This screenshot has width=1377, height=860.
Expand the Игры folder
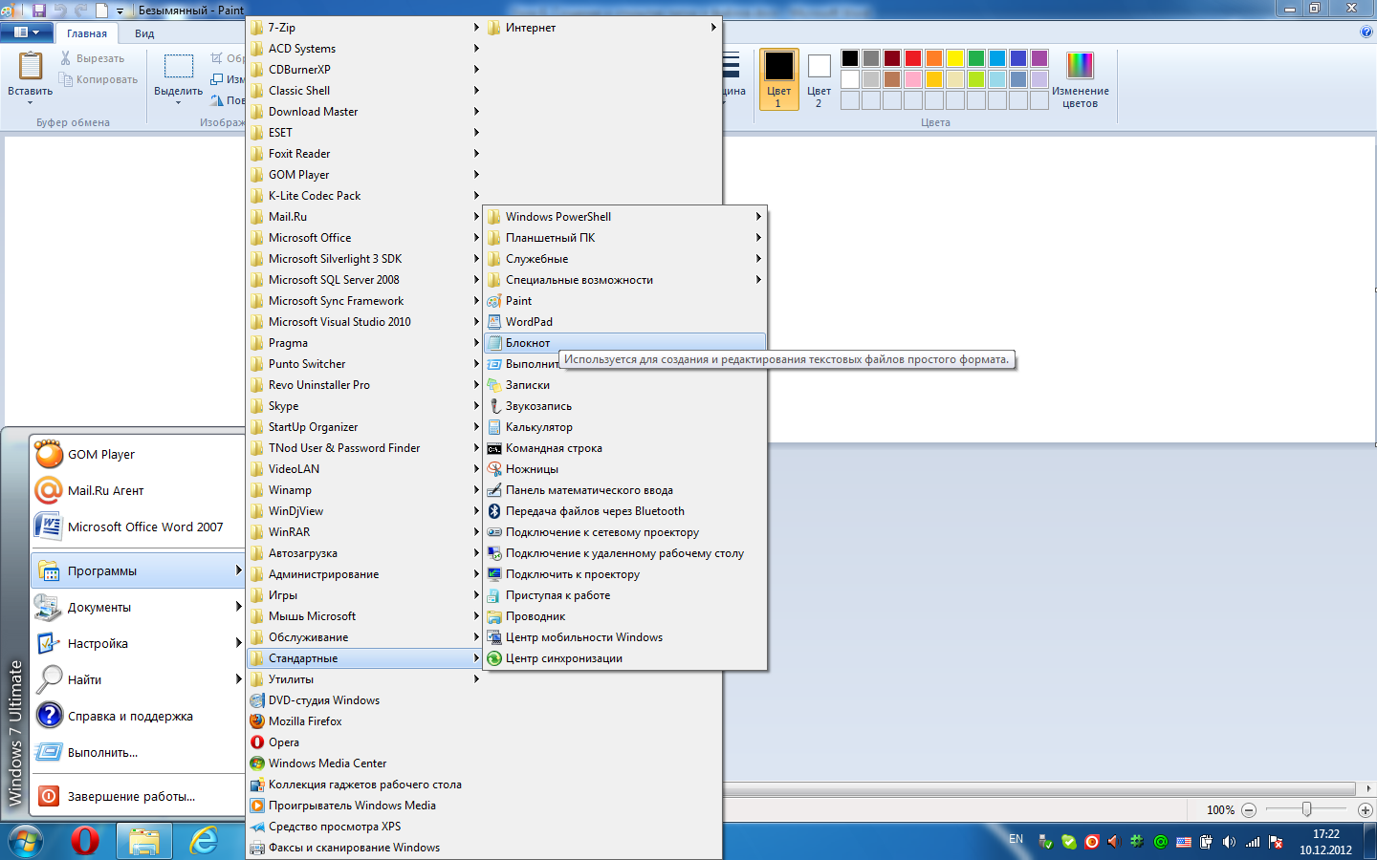tap(364, 595)
